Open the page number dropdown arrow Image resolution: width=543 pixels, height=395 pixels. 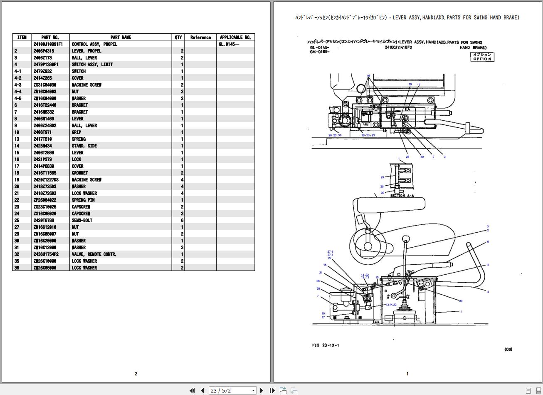tap(253, 390)
